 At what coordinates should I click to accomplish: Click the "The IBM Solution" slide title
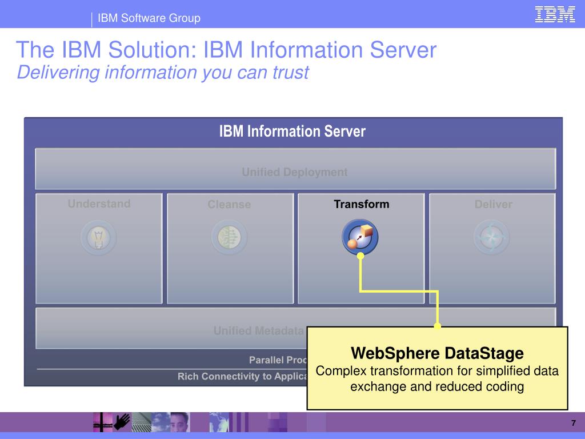(226, 50)
